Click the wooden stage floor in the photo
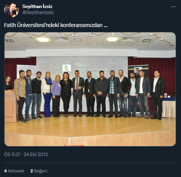The height and width of the screenshot is (177, 181). (x=90, y=126)
